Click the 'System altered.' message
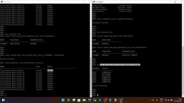 (7, 59)
